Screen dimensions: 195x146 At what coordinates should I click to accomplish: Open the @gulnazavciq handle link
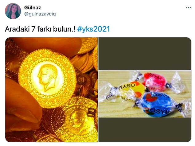[40, 14]
